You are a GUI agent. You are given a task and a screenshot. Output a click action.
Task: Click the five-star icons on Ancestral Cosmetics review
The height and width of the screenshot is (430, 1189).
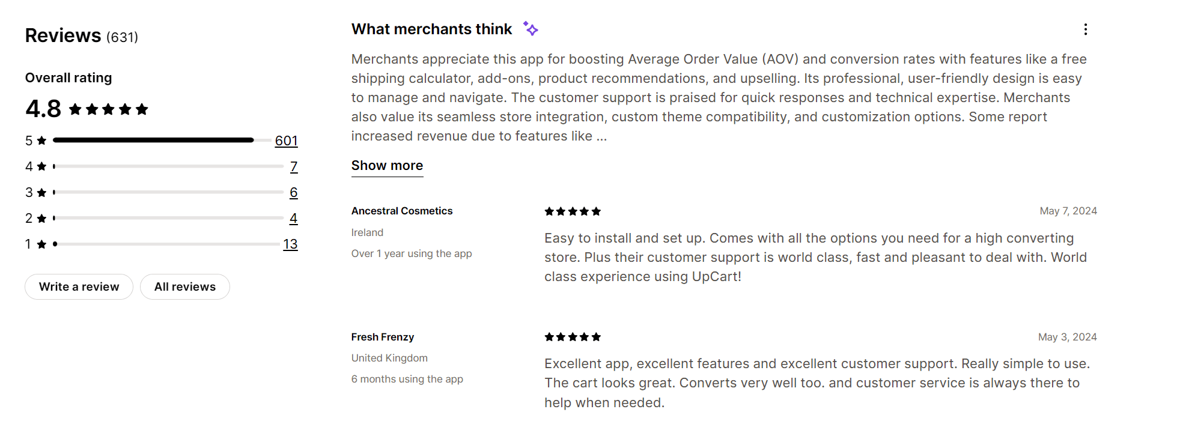coord(572,211)
